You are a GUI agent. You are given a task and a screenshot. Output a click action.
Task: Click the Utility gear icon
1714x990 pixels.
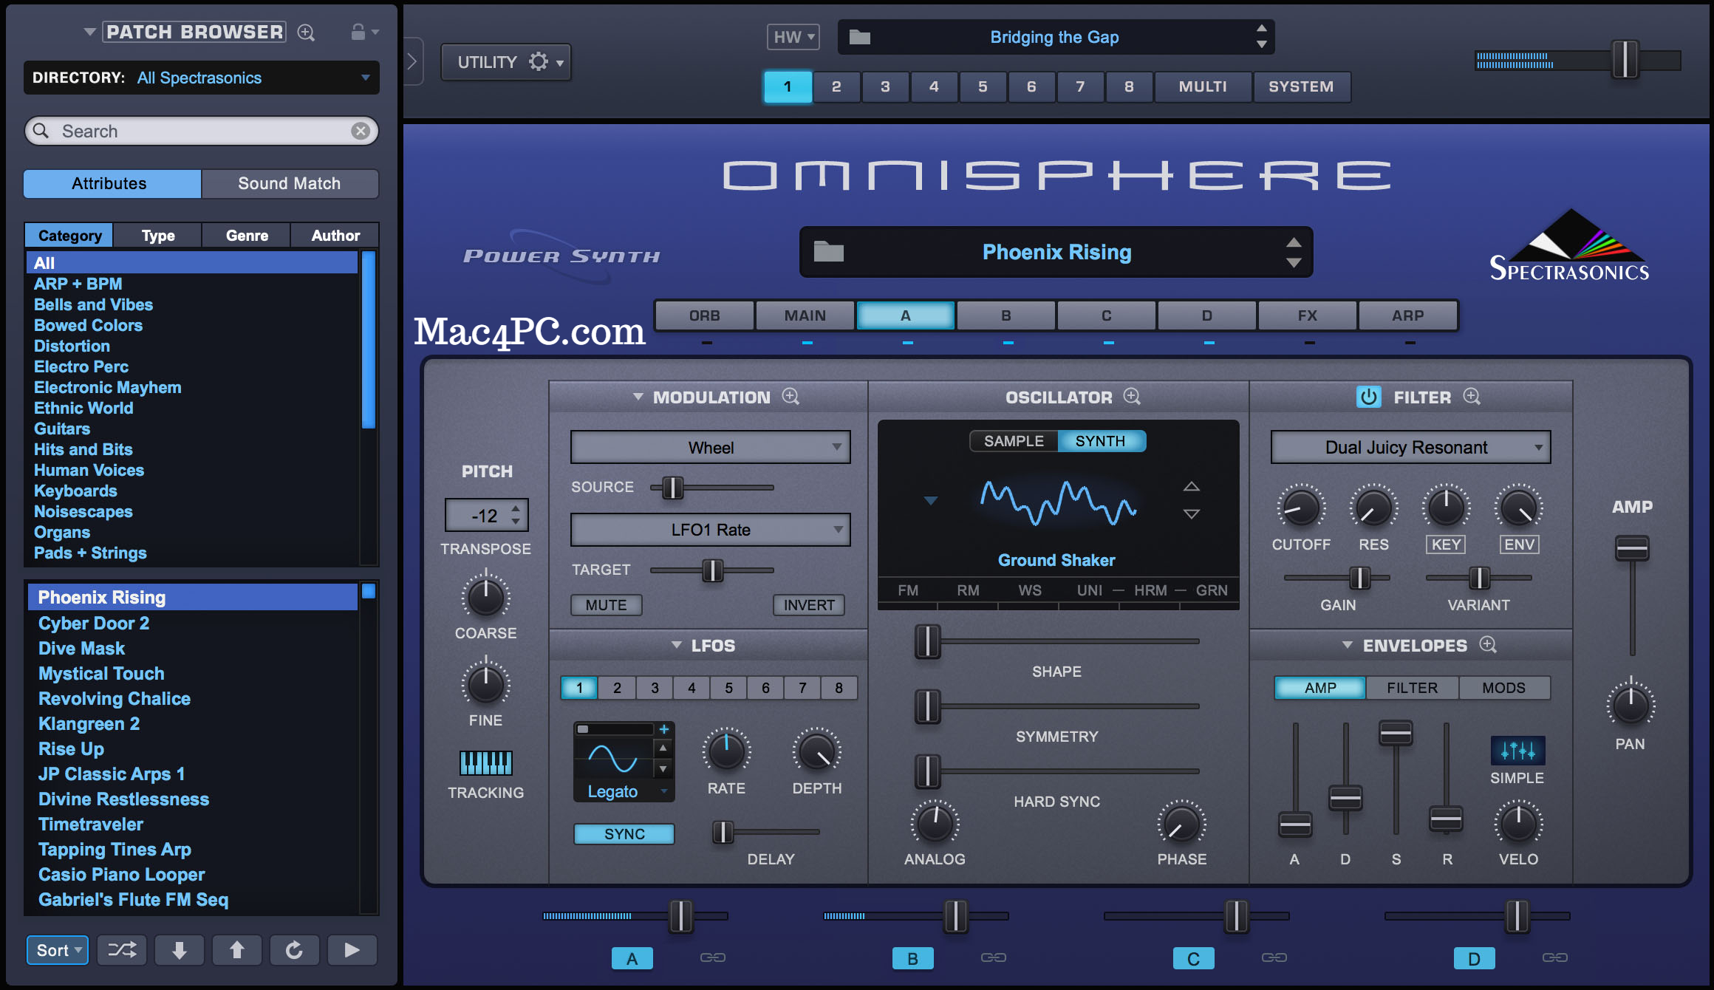coord(539,61)
